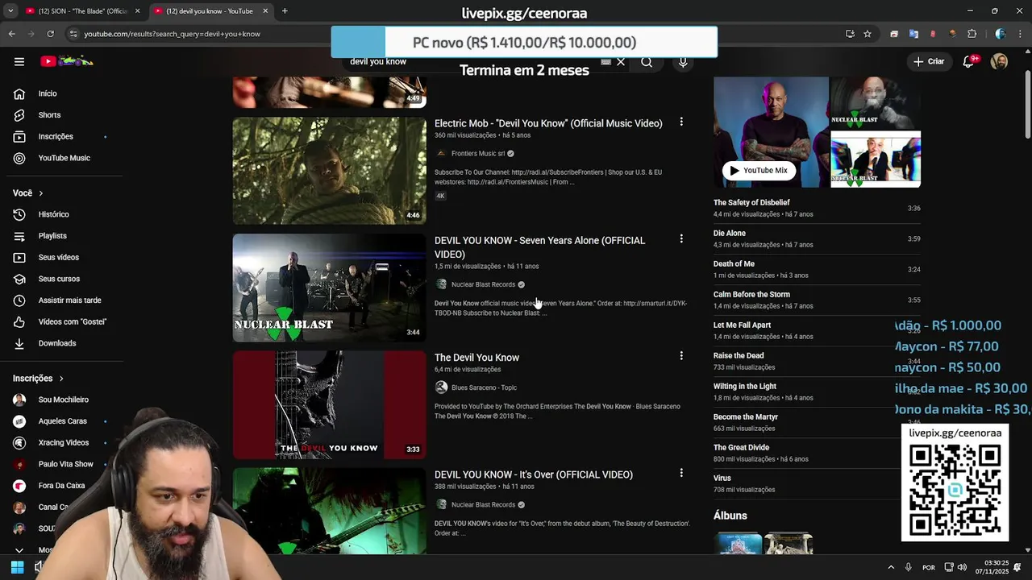Play the YouTube Mix button

pos(759,170)
